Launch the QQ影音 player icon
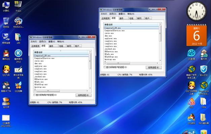The height and width of the screenshot is (134, 211). (x=191, y=55)
